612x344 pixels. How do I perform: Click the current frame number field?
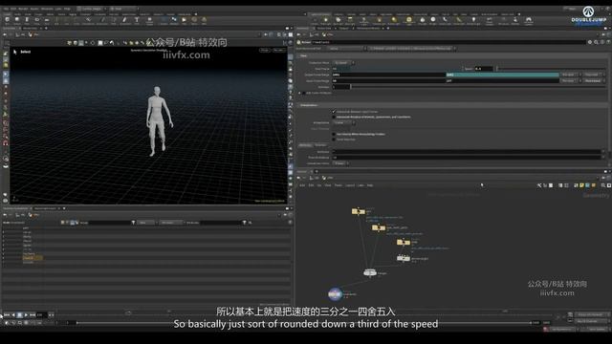(x=41, y=314)
